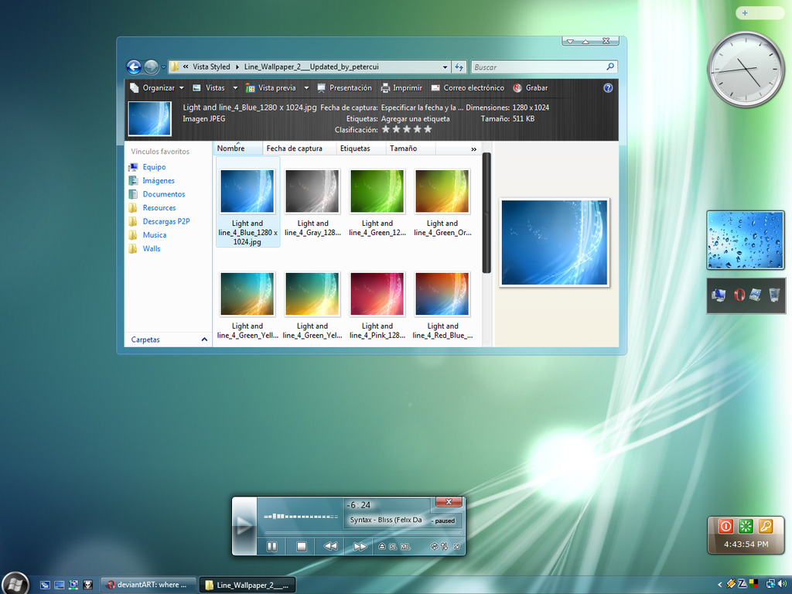This screenshot has height=594, width=792.
Task: Click the green restart button in clock widget
Action: point(746,526)
